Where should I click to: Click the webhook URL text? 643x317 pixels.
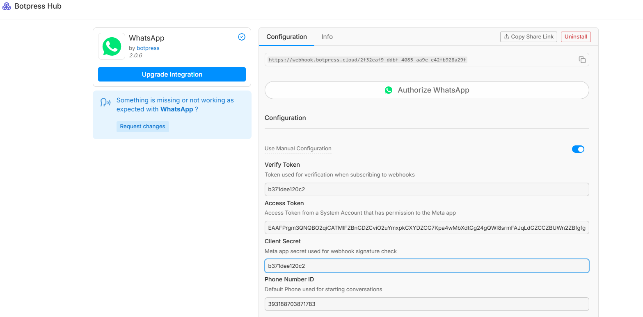368,60
